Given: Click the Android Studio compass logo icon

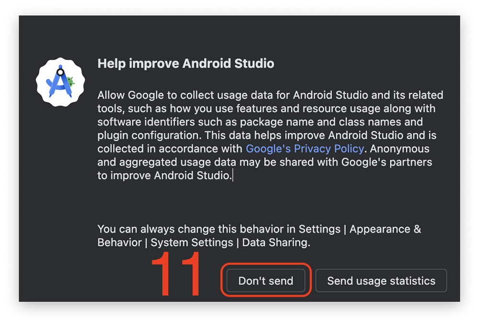Looking at the screenshot, I should pyautogui.click(x=60, y=83).
